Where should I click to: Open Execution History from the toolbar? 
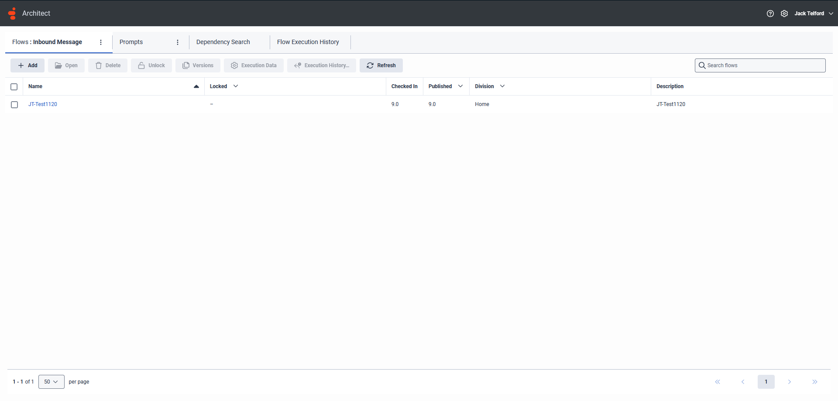(x=298, y=65)
